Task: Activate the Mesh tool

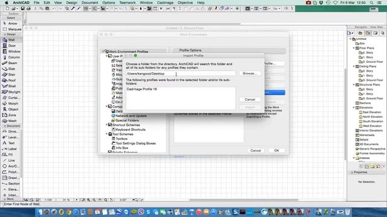Action: click(x=10, y=121)
